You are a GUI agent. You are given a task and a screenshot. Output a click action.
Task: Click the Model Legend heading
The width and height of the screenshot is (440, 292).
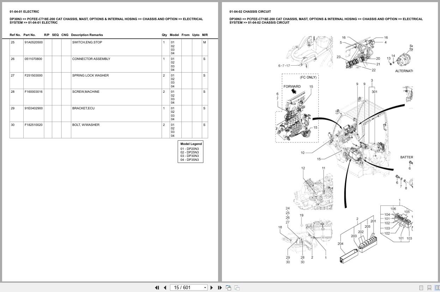point(191,144)
